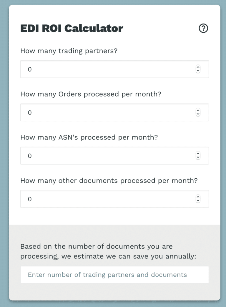
Task: Click the 'Based on the number' savings text
Action: point(108,251)
